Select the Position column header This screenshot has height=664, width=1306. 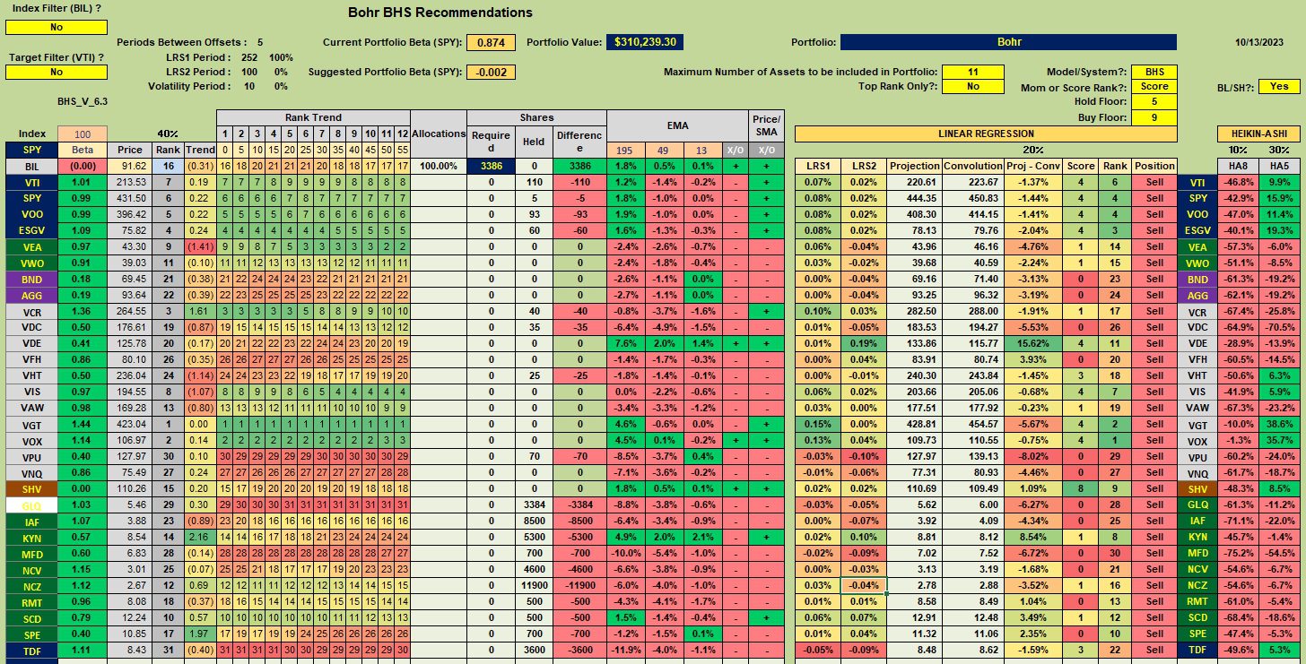point(1154,166)
